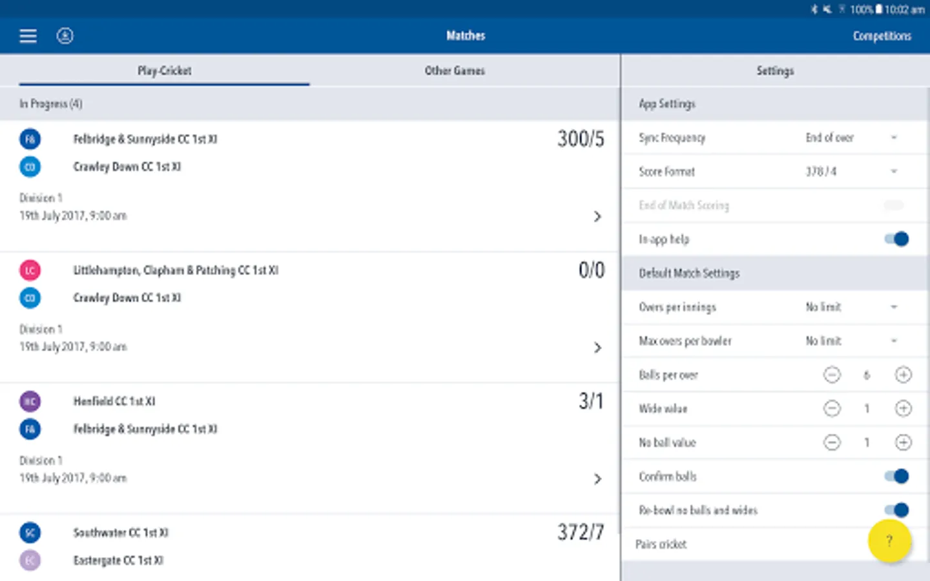930x581 pixels.
Task: Tap the yellow help question mark button
Action: [x=889, y=541]
